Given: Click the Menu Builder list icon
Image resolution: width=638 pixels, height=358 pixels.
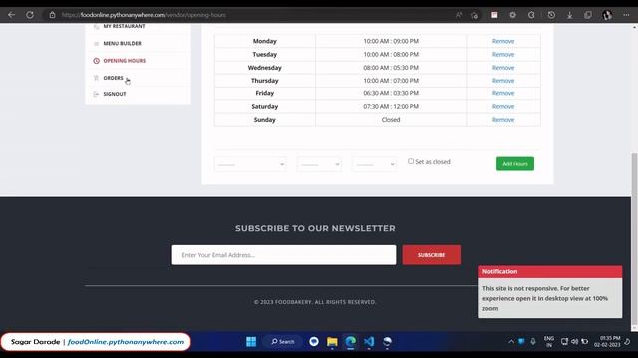Looking at the screenshot, I should point(96,43).
